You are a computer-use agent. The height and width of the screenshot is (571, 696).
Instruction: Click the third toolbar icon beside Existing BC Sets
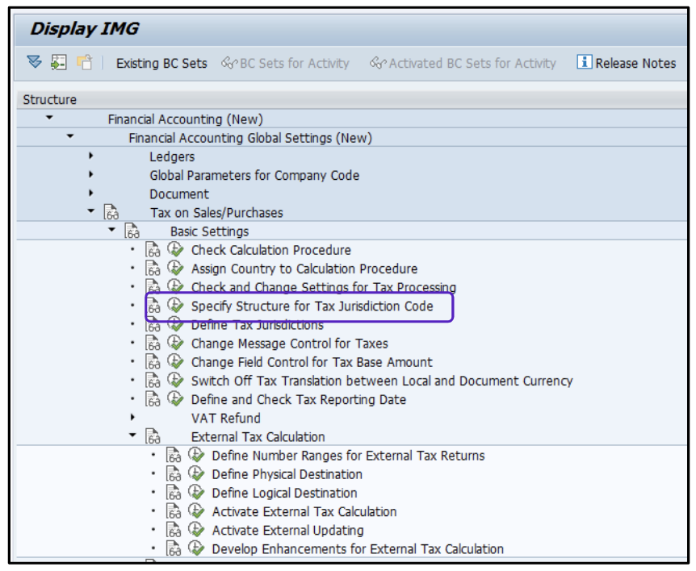(x=83, y=63)
